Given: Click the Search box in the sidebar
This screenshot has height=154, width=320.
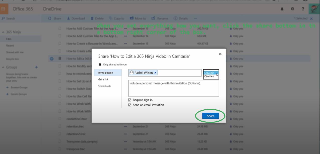Looking at the screenshot, I should click(21, 18).
